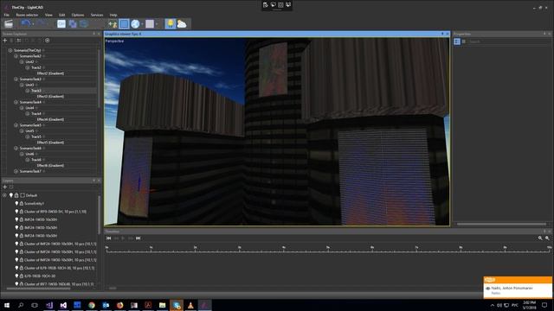Select the Unit4 tree item
This screenshot has width=554, height=311.
click(x=30, y=108)
